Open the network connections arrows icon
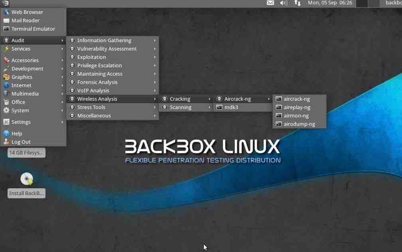This screenshot has width=402, height=252. pyautogui.click(x=297, y=3)
